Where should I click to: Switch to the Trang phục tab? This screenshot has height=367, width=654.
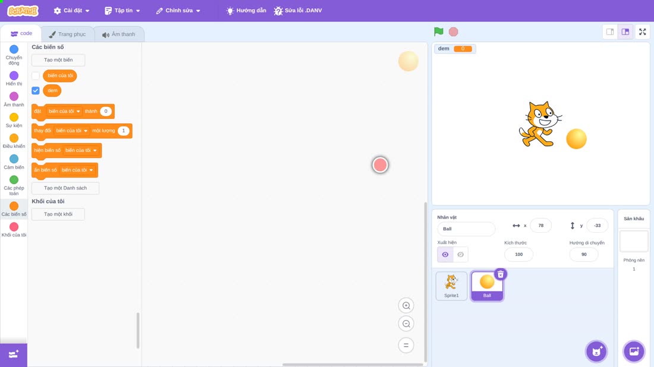(67, 34)
